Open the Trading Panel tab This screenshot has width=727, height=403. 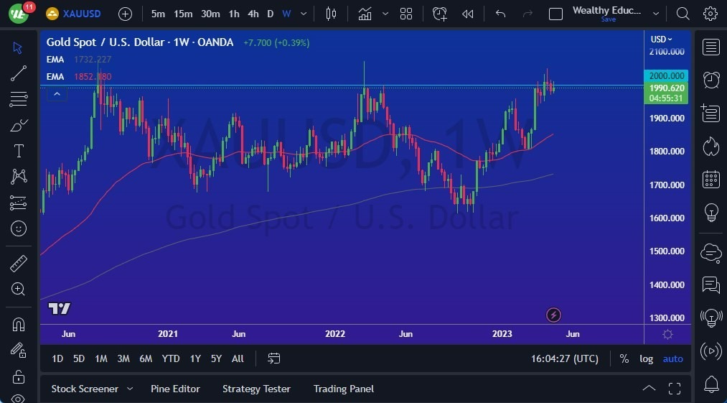(344, 389)
